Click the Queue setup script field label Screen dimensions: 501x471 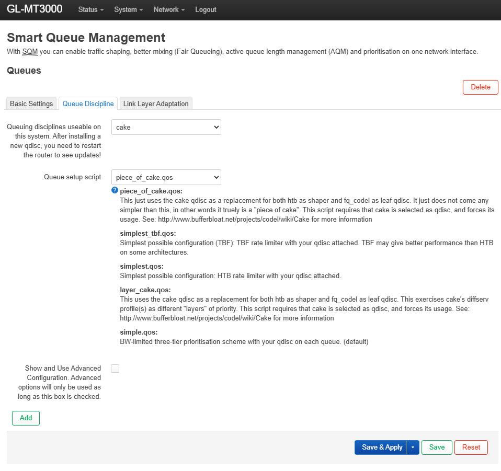click(x=72, y=177)
